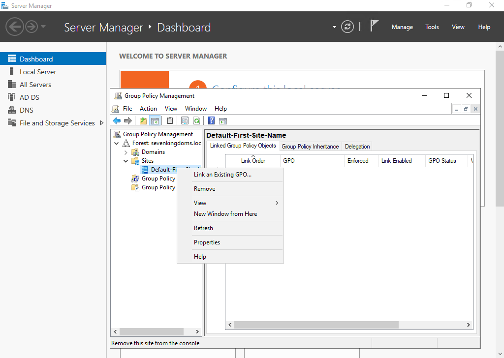Click the Back arrow in the Group Policy Management toolbar

[x=117, y=121]
